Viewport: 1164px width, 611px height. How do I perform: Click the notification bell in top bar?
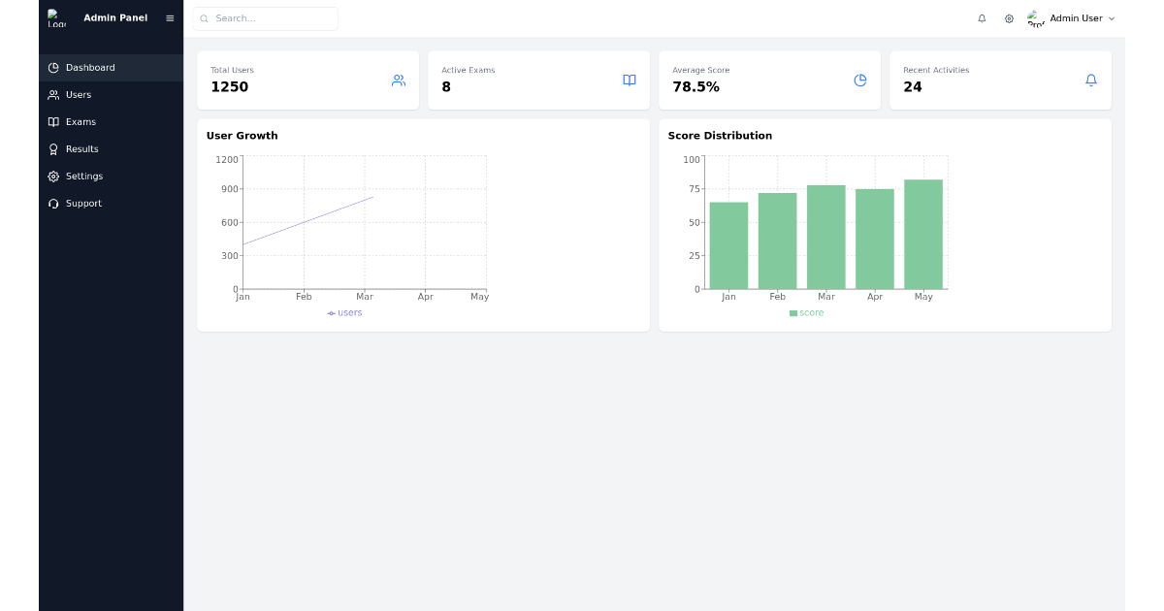point(982,18)
